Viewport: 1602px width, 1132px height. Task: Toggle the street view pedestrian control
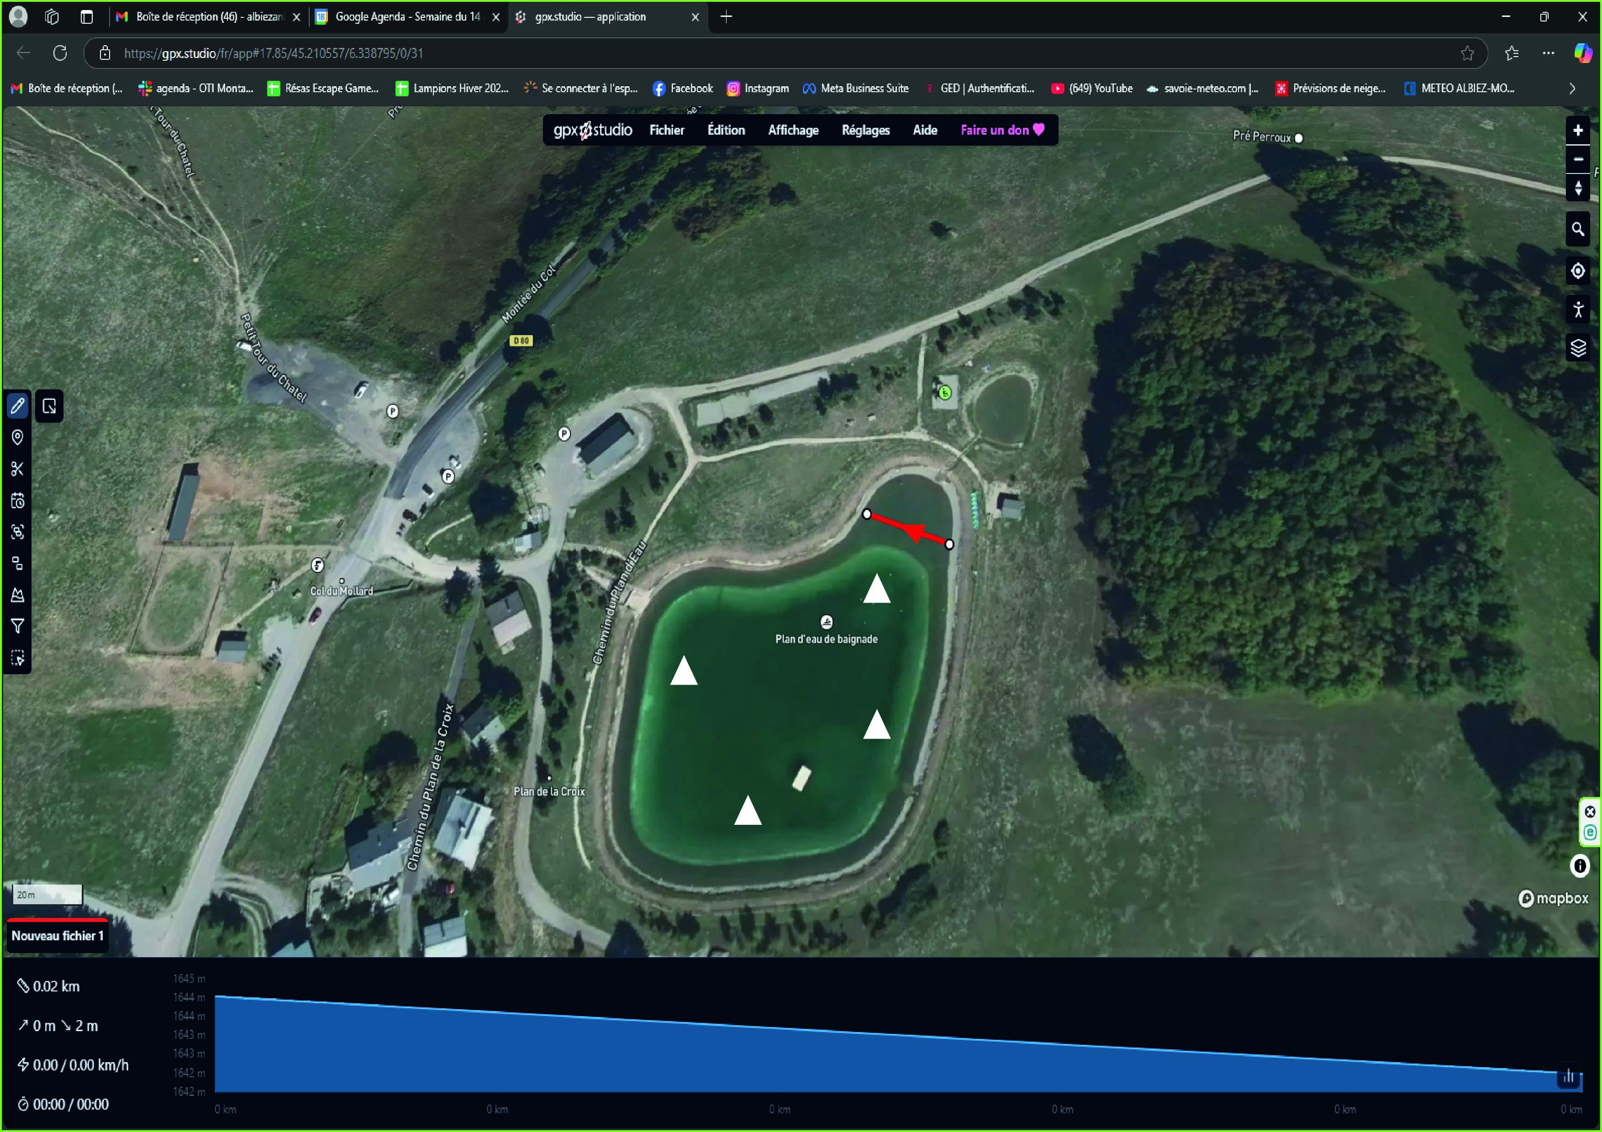point(1578,309)
